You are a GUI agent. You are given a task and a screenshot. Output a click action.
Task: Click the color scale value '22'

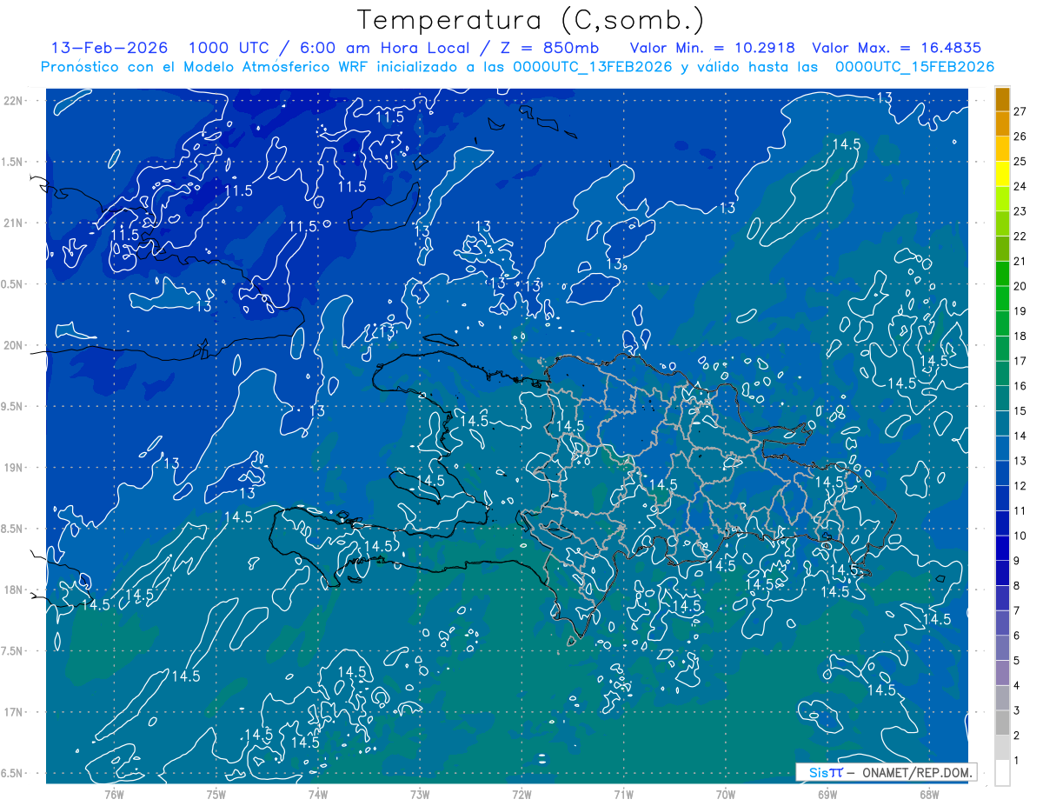click(x=1020, y=236)
